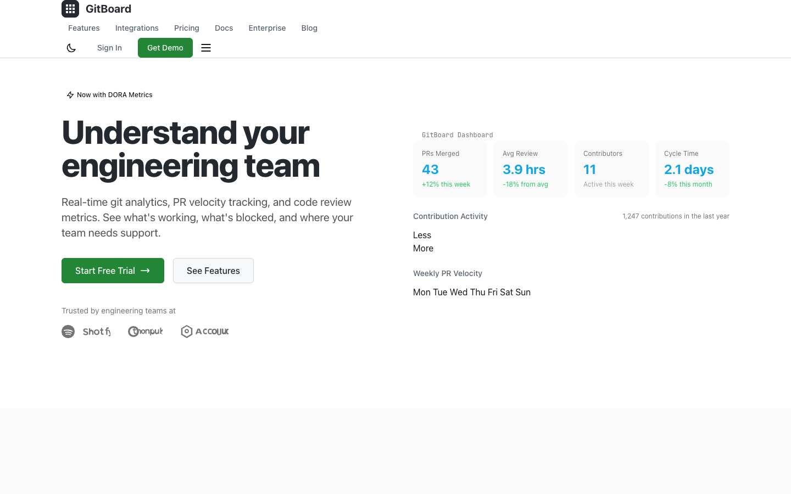Go to the Integrations page
This screenshot has width=791, height=494.
pos(137,28)
